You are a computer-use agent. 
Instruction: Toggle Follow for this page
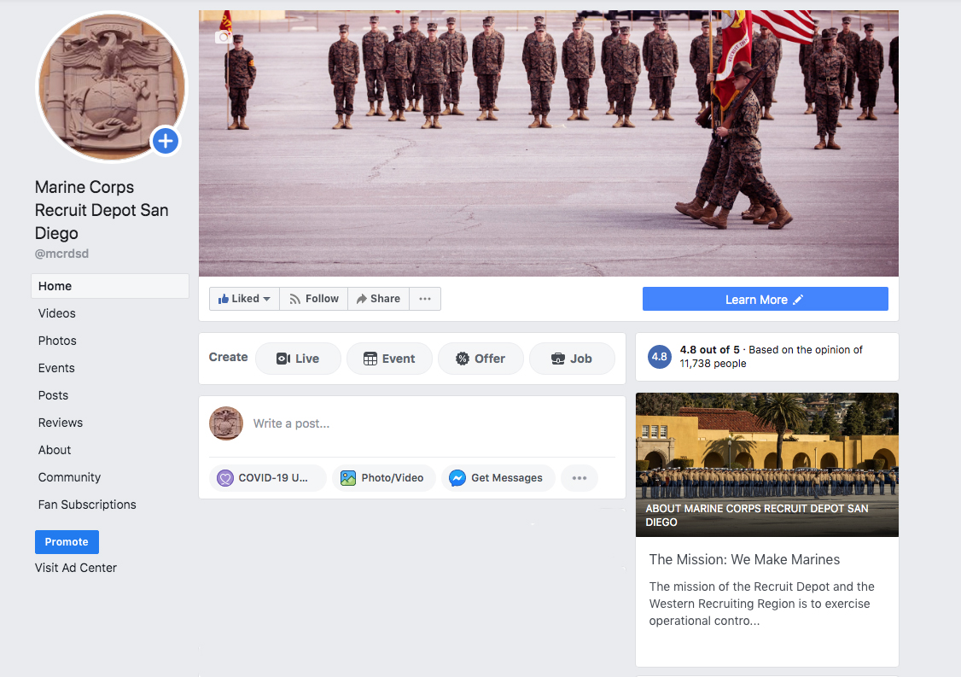(313, 299)
